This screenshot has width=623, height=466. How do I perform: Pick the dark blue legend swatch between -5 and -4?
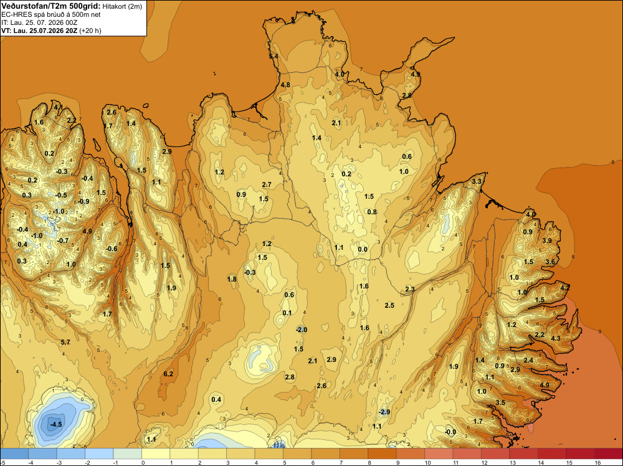click(14, 454)
